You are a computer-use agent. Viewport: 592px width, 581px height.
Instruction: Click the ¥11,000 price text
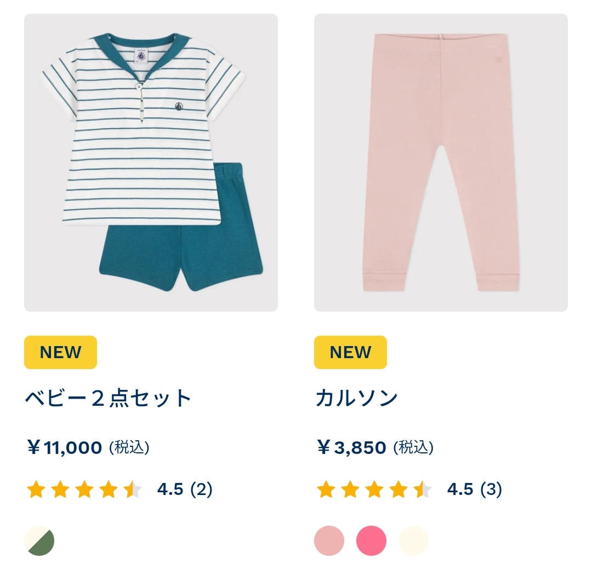pyautogui.click(x=65, y=448)
